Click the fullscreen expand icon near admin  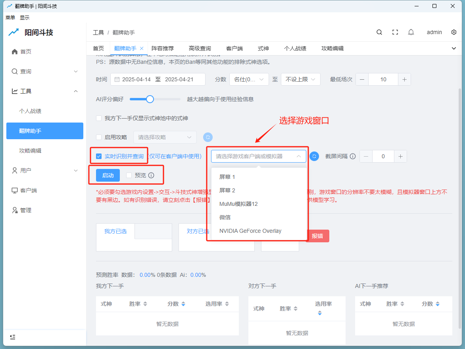[x=395, y=32]
